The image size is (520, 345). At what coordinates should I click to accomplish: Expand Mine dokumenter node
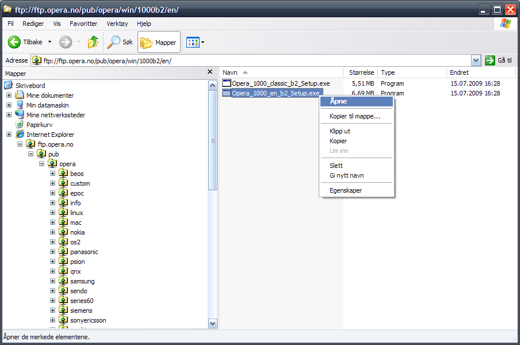pyautogui.click(x=9, y=95)
